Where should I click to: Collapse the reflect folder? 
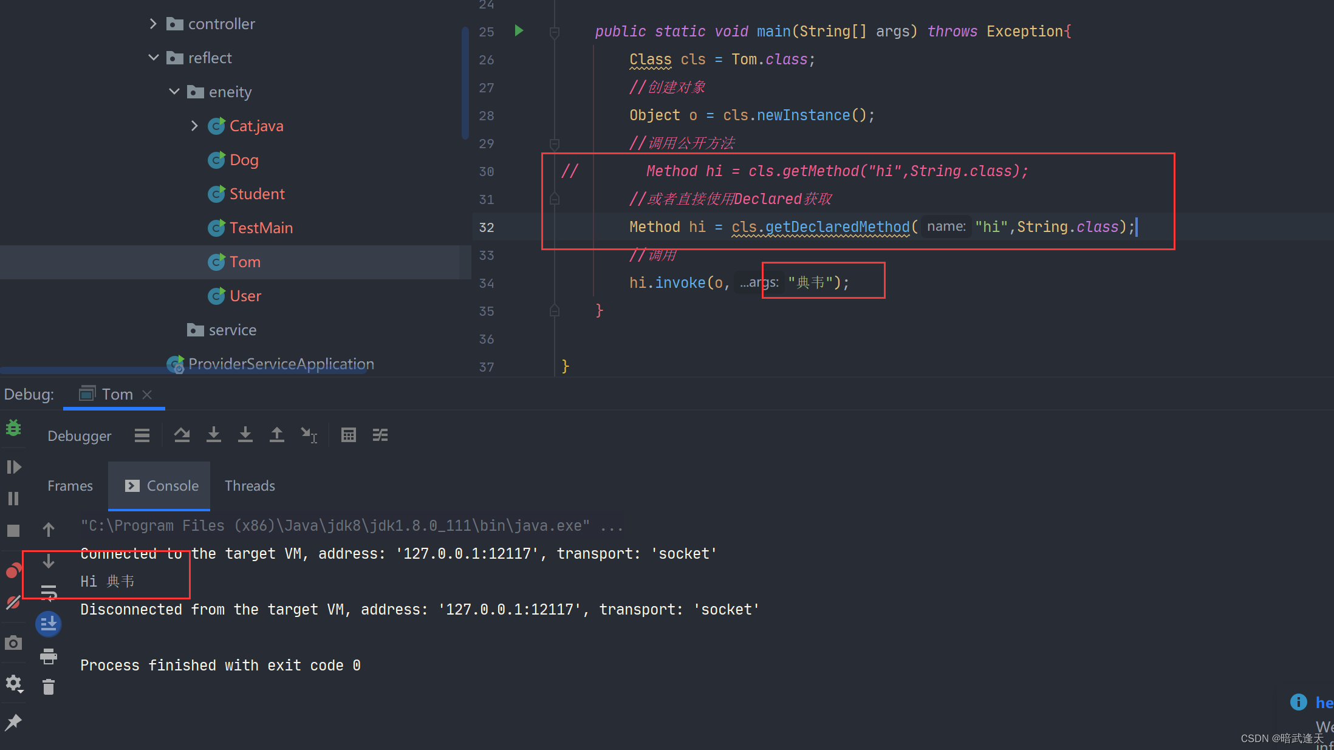pos(154,58)
